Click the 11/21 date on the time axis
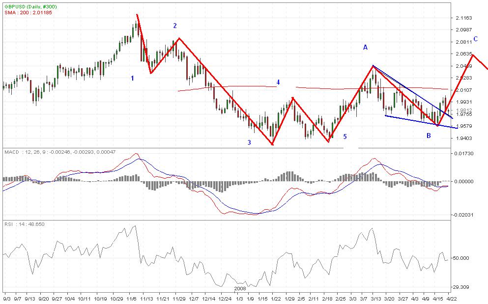The height and width of the screenshot is (304, 488). (163, 299)
